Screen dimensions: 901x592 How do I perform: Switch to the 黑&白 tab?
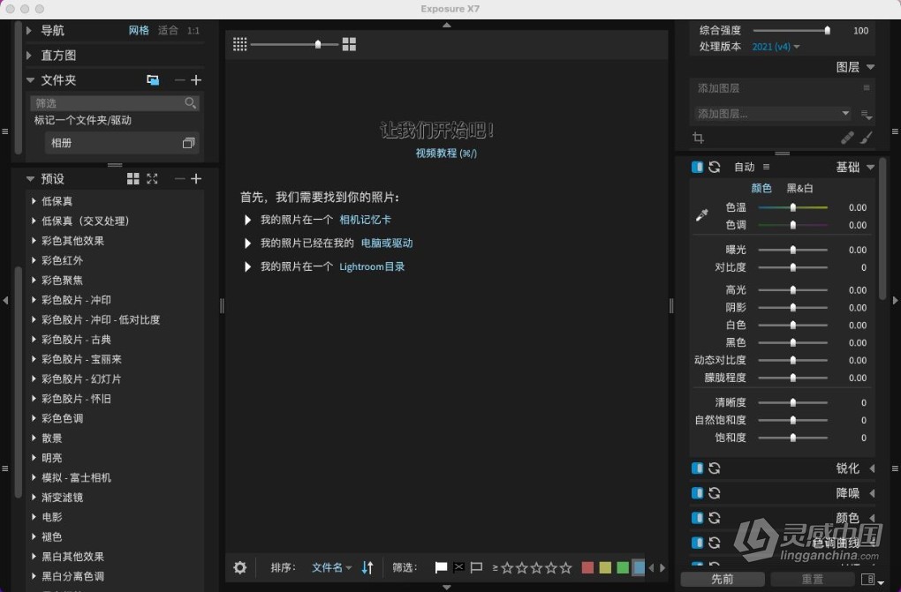click(800, 188)
